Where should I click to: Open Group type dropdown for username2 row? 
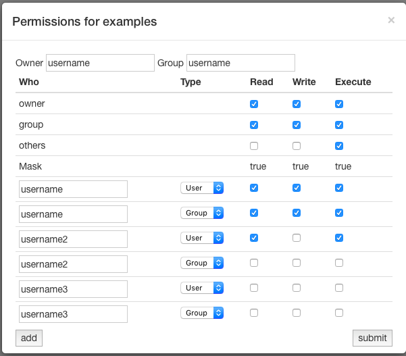202,263
